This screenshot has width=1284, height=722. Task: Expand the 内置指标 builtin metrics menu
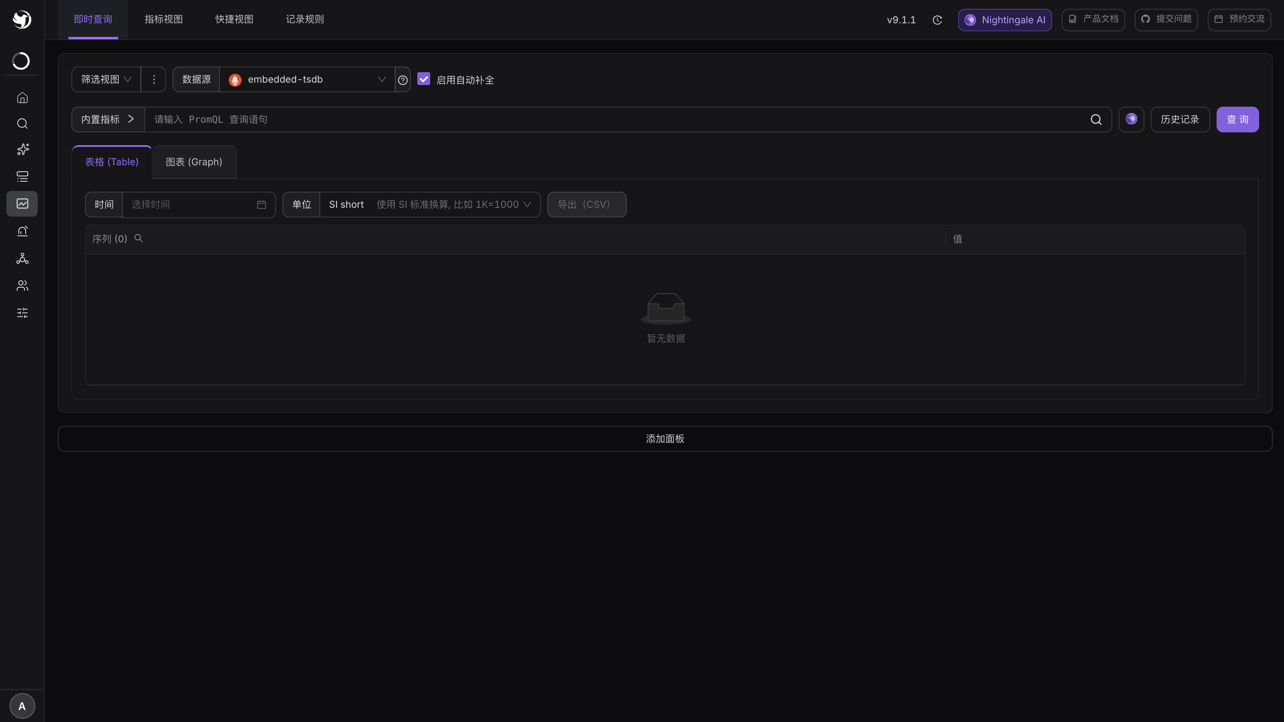108,120
